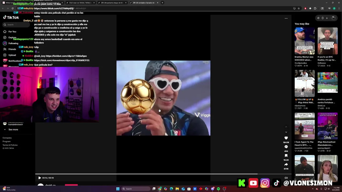Open Terms & Policies link

(10, 145)
